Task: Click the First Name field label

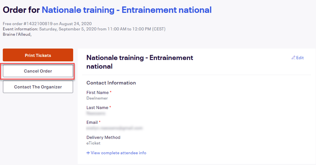Action: point(98,92)
